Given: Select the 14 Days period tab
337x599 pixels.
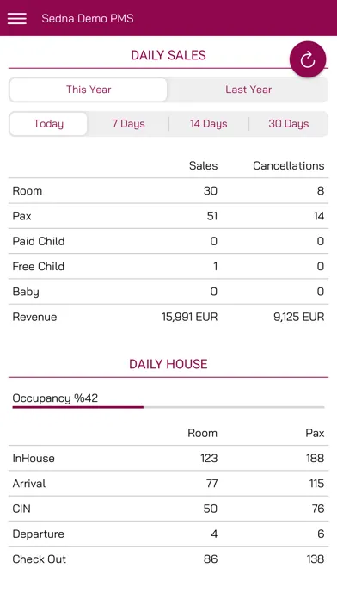Looking at the screenshot, I should click(209, 124).
